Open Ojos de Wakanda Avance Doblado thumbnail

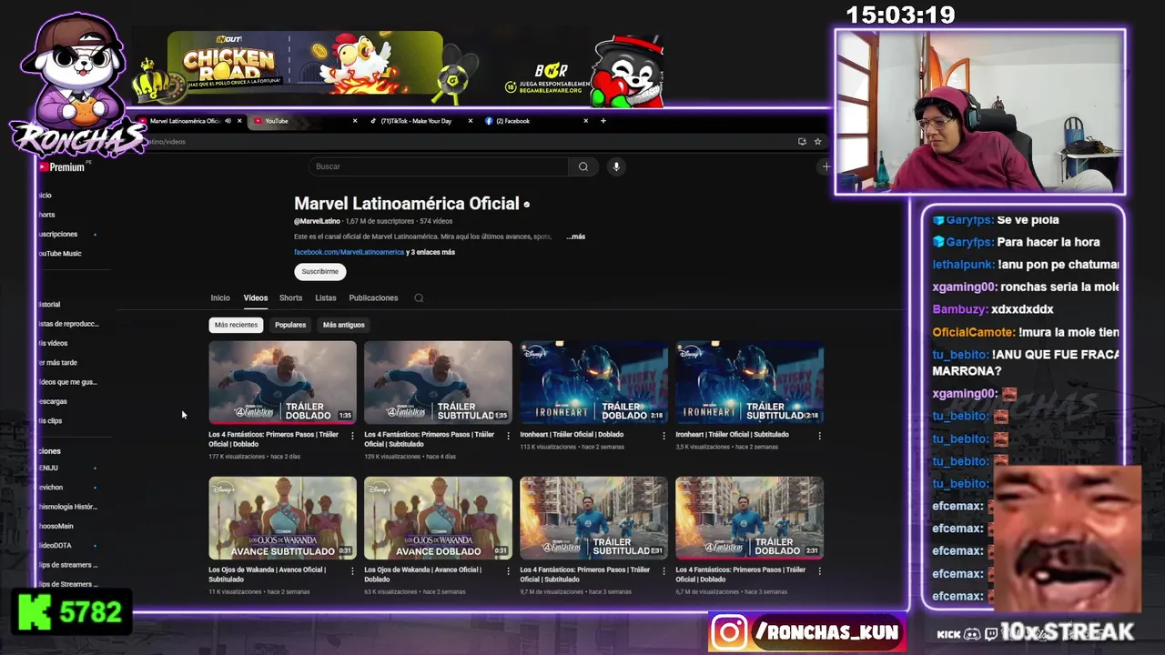pos(438,518)
